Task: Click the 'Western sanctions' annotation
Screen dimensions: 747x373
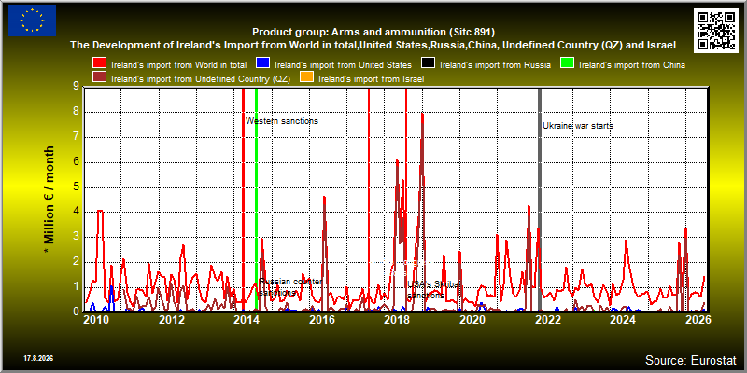Action: pos(282,121)
